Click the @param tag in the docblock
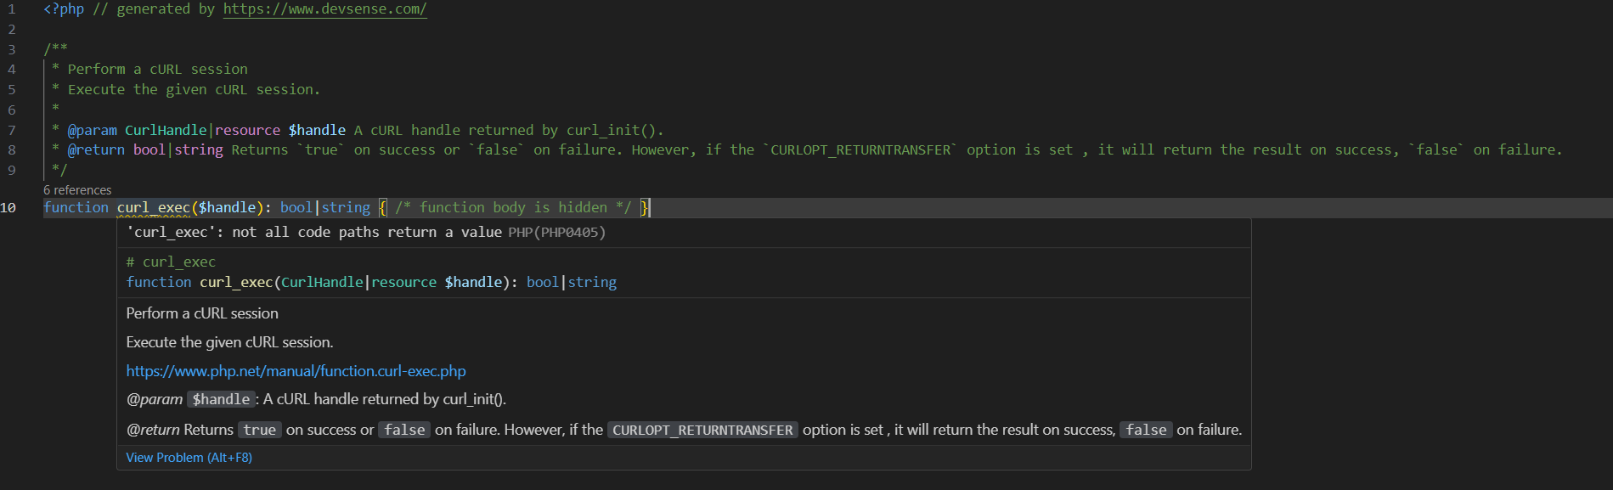The image size is (1613, 490). [x=92, y=130]
